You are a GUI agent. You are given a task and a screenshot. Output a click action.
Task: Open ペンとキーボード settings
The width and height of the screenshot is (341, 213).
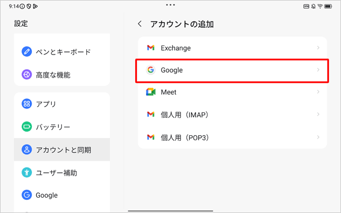point(62,52)
